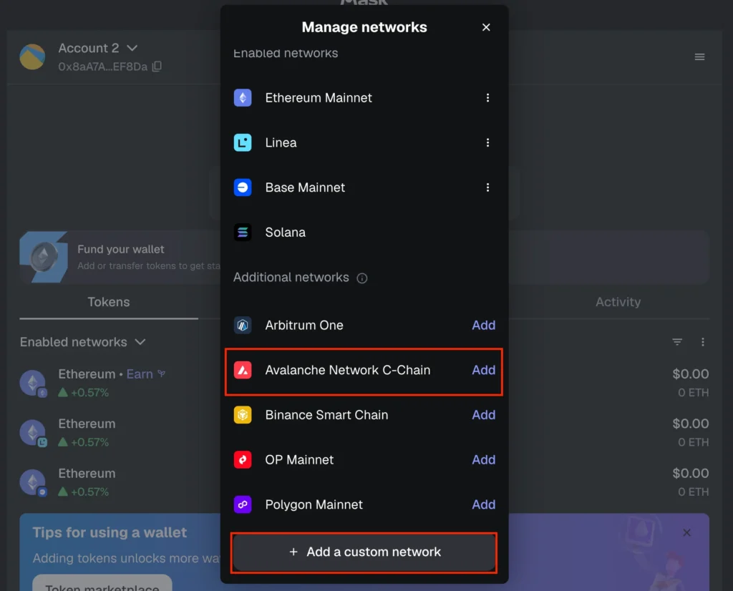This screenshot has width=733, height=591.
Task: Add the Avalanche Network C-Chain
Action: [x=483, y=370]
